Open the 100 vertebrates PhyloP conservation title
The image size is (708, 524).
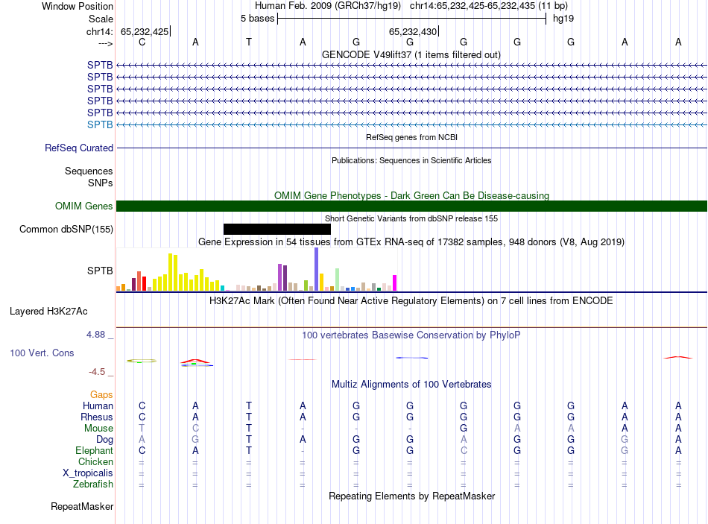(411, 335)
